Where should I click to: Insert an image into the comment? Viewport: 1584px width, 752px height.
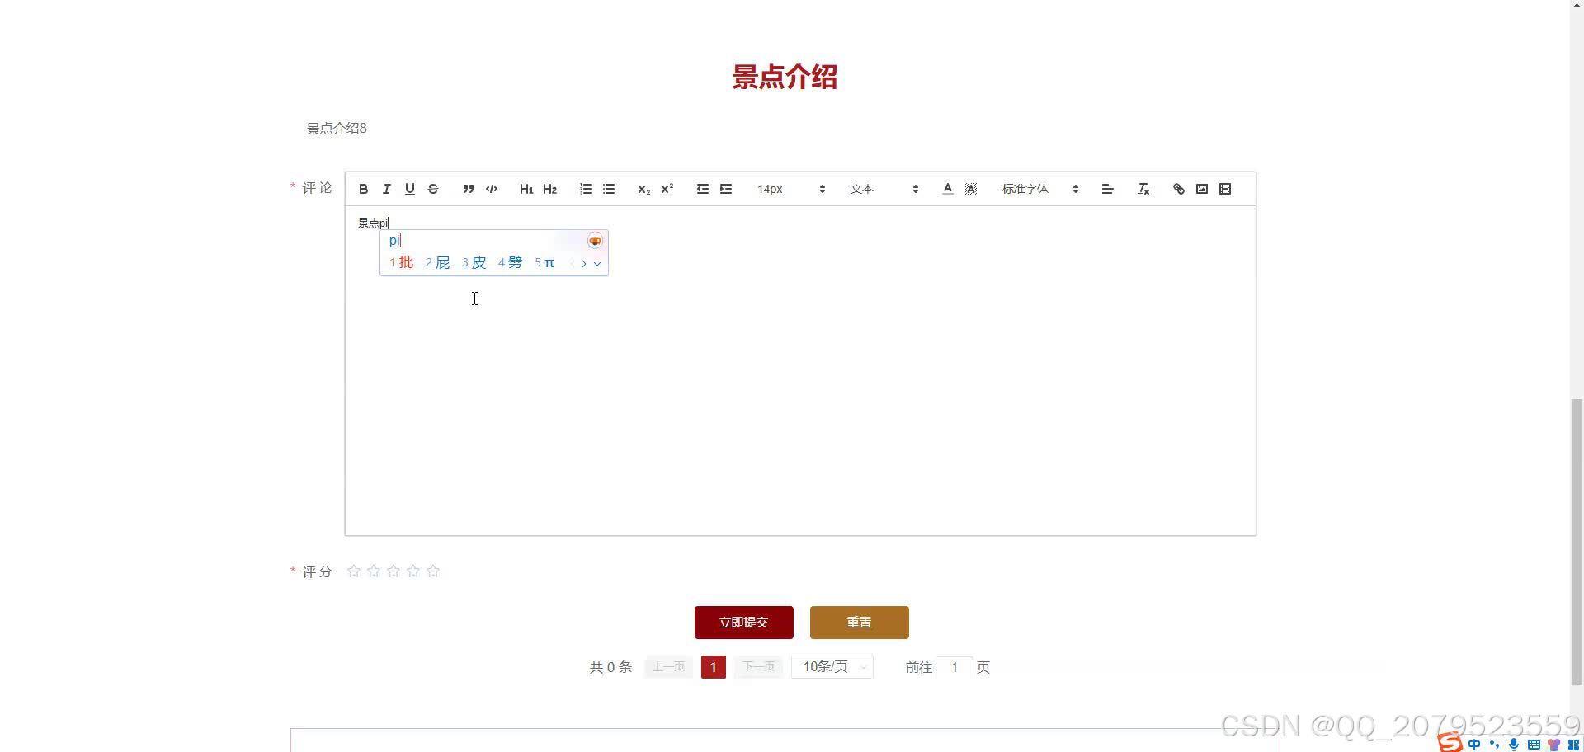click(1202, 189)
